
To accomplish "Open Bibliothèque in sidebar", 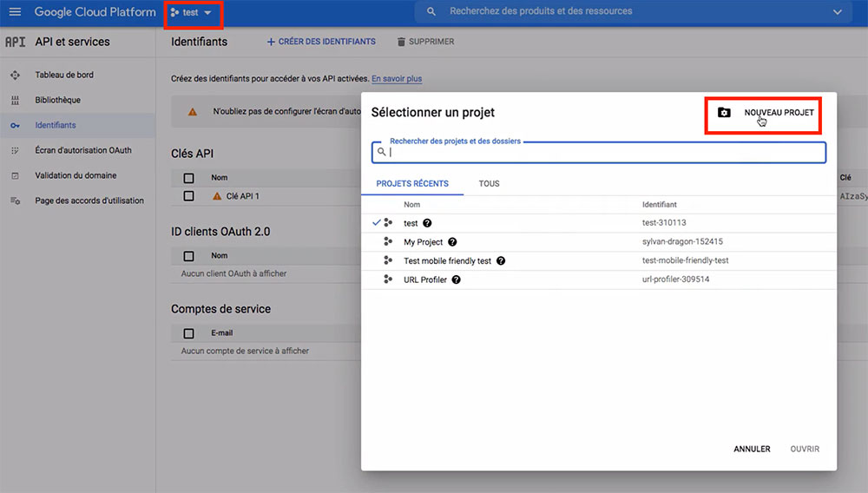I will (57, 100).
